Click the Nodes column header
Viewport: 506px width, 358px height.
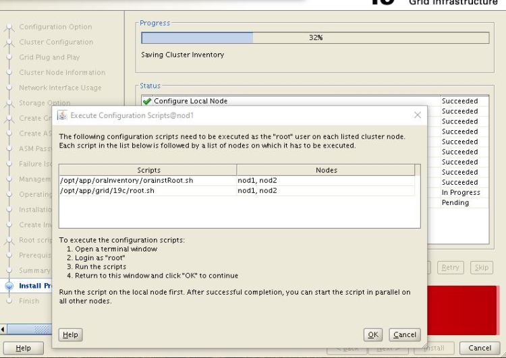[326, 171]
